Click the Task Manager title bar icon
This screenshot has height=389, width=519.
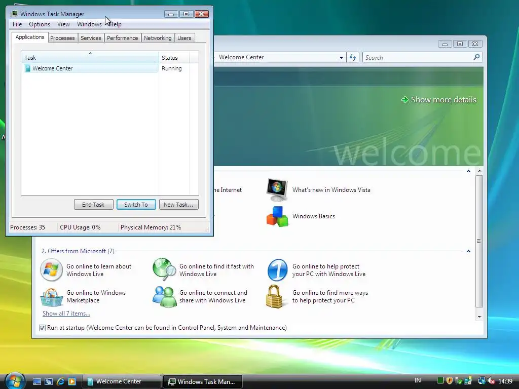[14, 14]
